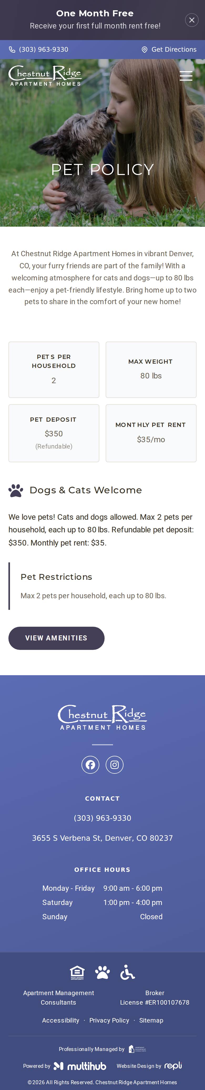Viewport: 205px width, 1090px height.
Task: Click the pet friendly paw icon in footer
Action: point(102,972)
